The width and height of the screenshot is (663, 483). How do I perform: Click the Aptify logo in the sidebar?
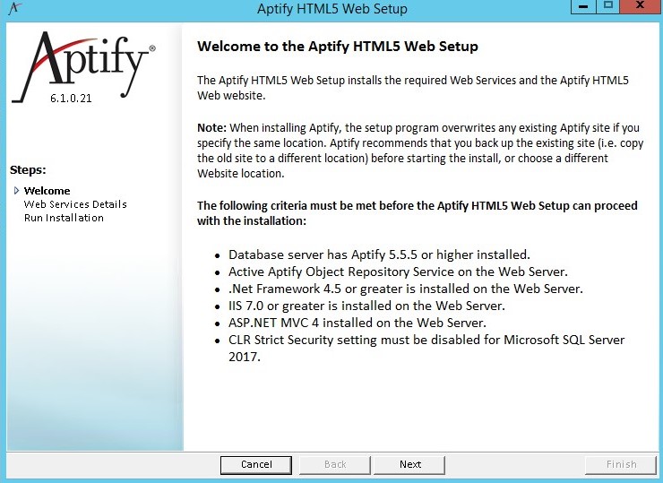83,66
